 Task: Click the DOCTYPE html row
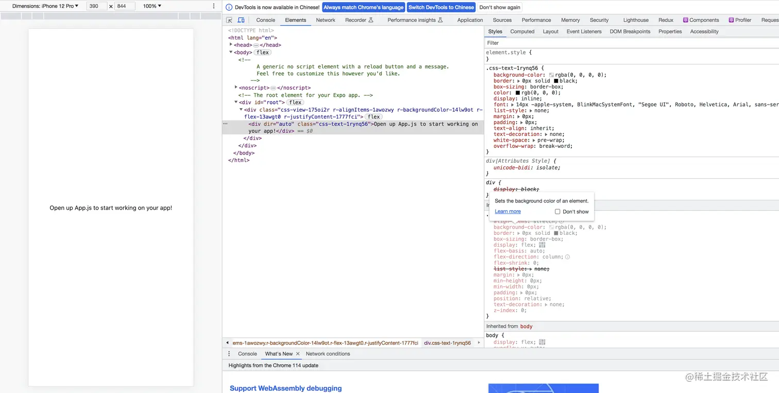coord(251,30)
